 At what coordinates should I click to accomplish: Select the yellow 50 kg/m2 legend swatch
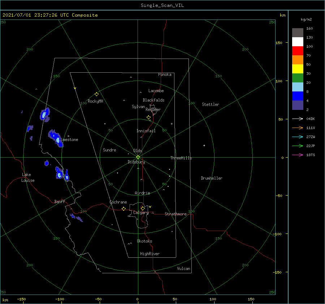[x=298, y=69]
